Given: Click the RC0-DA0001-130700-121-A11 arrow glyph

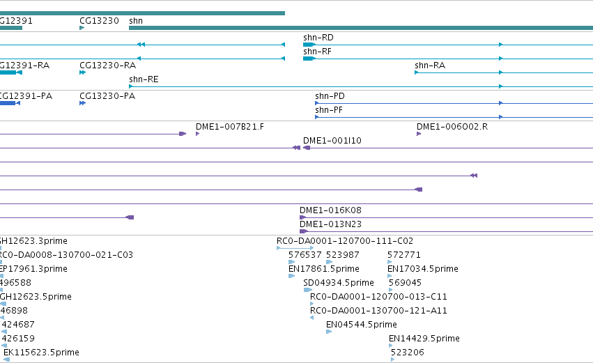Looking at the screenshot, I should point(311,318).
